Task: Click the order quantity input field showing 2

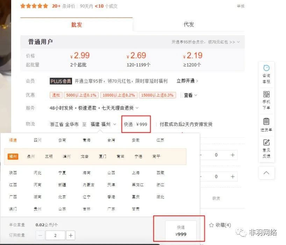Action: click(55, 235)
